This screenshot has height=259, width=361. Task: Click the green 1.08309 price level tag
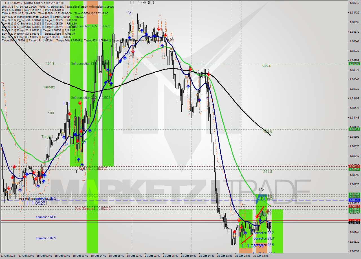(x=355, y=169)
